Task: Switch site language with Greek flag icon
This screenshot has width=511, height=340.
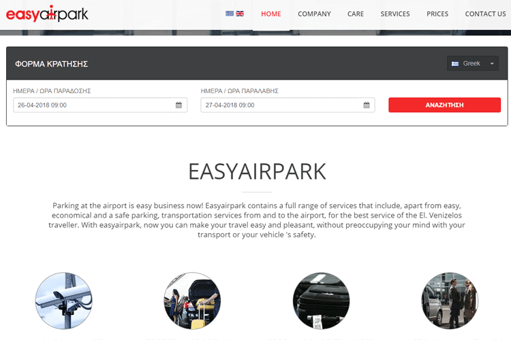Action: (230, 14)
